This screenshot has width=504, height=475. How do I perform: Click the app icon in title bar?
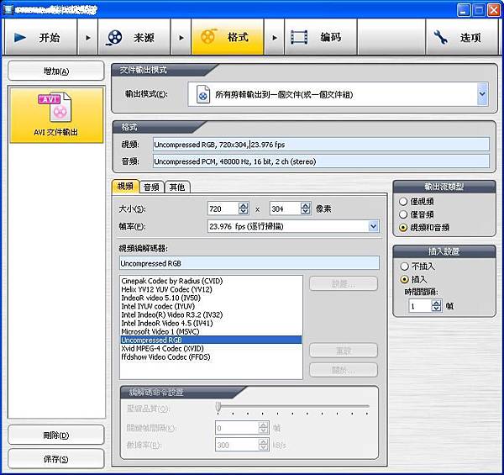(8, 9)
